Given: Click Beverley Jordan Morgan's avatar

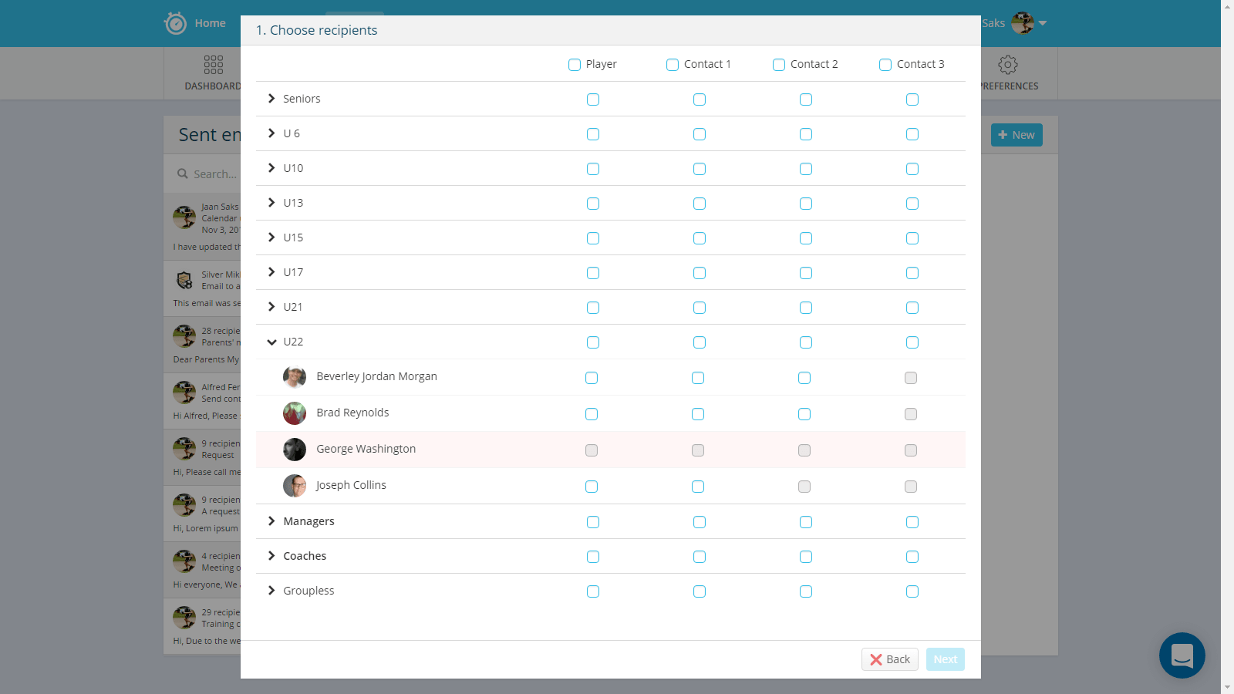Looking at the screenshot, I should coord(295,377).
